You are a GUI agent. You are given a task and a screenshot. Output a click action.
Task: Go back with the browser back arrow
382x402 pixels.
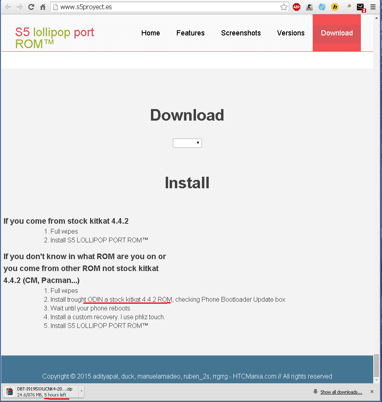[8, 7]
